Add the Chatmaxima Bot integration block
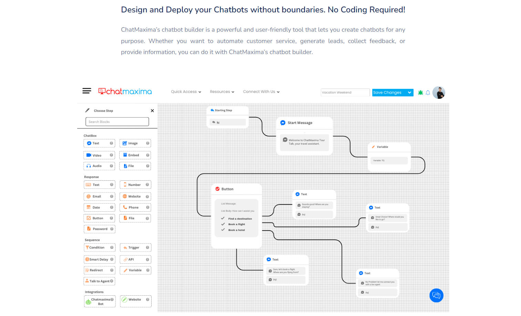This screenshot has height=316, width=521. (x=100, y=302)
